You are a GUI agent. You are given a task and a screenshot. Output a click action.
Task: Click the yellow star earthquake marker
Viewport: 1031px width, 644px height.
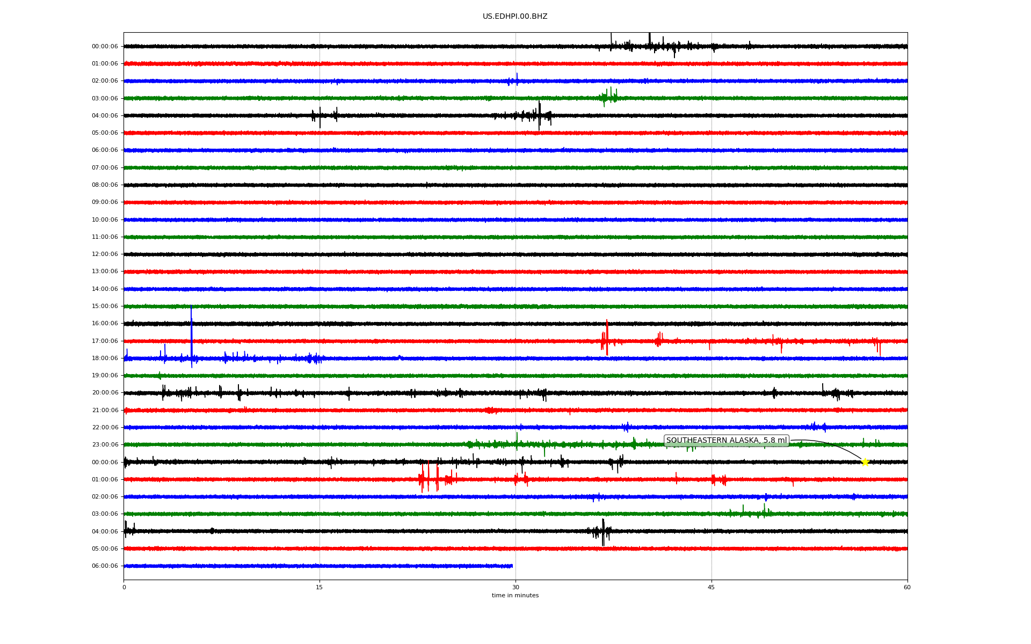pyautogui.click(x=865, y=462)
